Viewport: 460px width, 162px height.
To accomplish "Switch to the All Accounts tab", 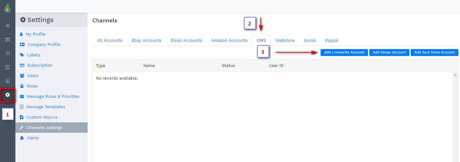I will coord(110,41).
